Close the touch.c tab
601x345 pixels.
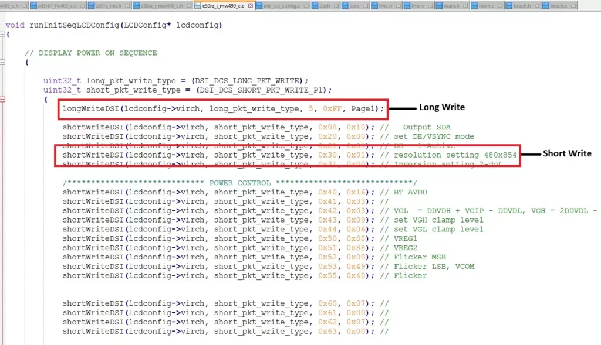572,6
